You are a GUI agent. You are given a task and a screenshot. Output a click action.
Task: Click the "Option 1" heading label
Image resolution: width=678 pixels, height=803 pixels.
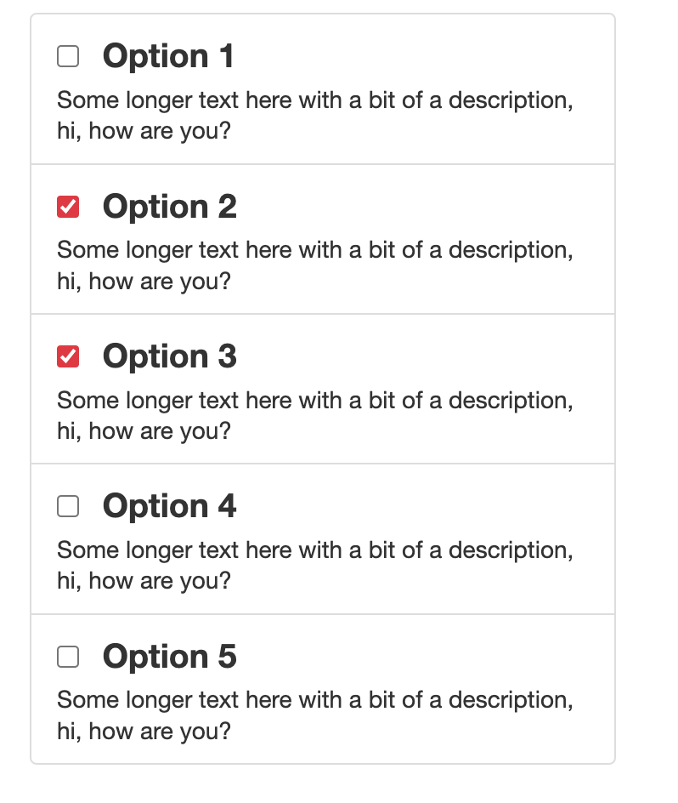click(x=168, y=56)
